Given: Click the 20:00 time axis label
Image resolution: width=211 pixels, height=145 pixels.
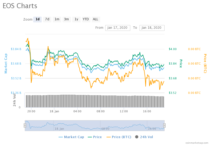Looking at the screenshot, I should (x=31, y=111).
